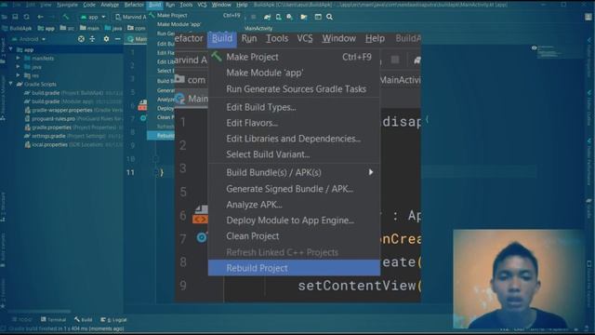Expand the manifests folder
This screenshot has height=335, width=595.
click(18, 58)
